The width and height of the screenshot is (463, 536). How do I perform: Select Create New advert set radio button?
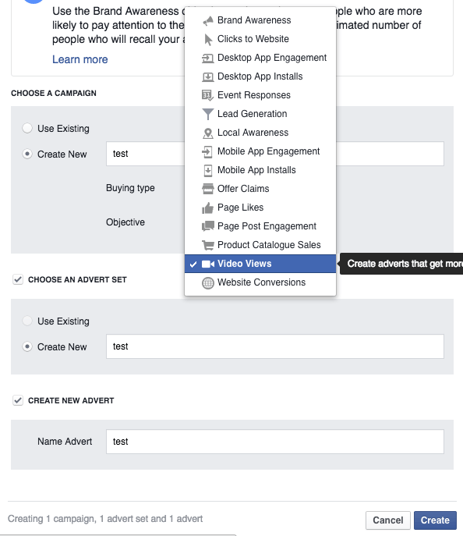tap(27, 346)
